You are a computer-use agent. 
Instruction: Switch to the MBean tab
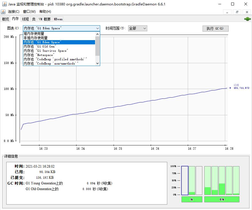coord(58,19)
